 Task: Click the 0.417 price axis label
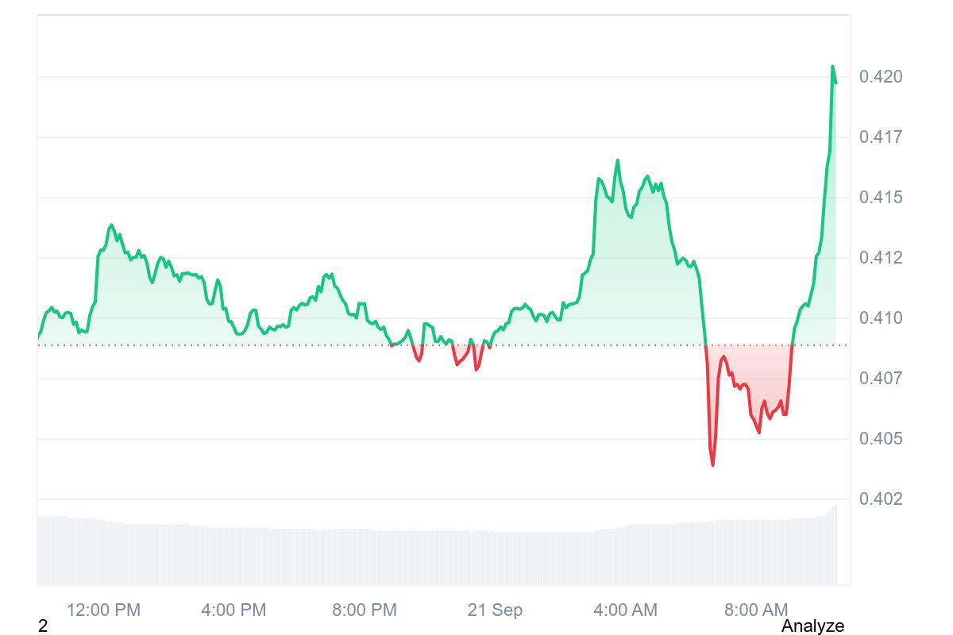click(881, 137)
